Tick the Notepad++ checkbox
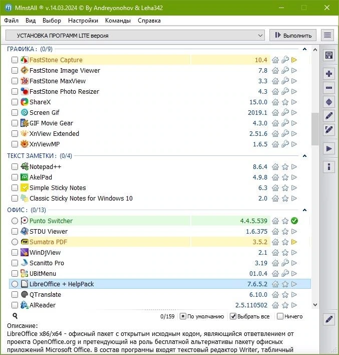 [x=15, y=167]
